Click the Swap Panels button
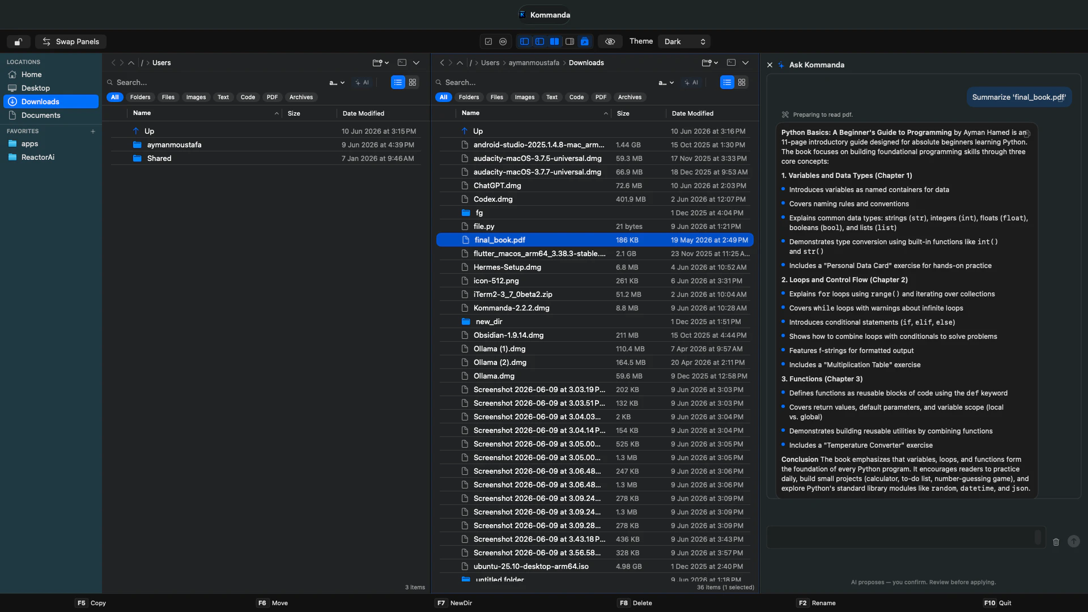 (x=71, y=41)
